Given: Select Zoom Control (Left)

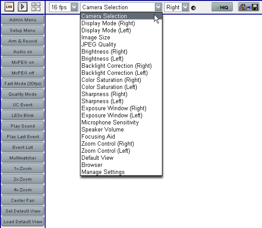Looking at the screenshot, I should pyautogui.click(x=121, y=151).
